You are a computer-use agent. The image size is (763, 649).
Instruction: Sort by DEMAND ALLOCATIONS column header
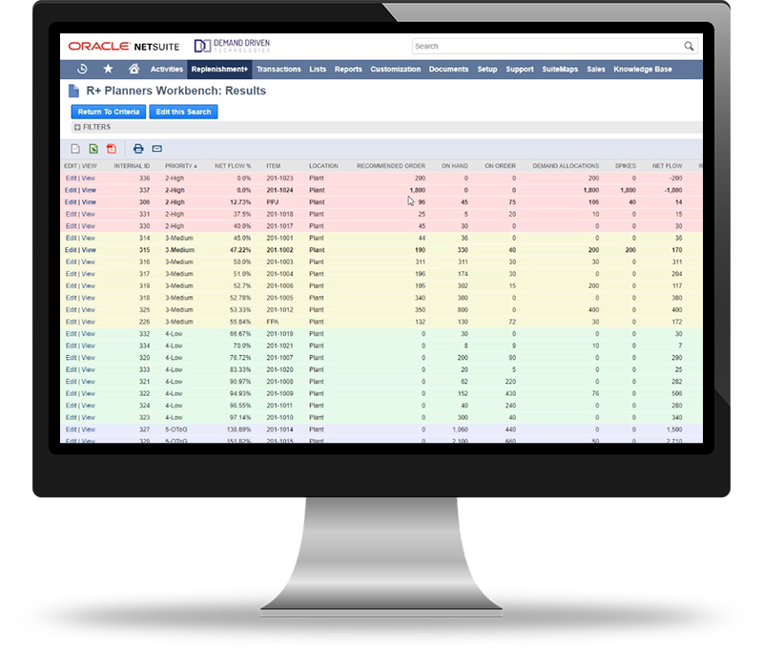point(566,166)
